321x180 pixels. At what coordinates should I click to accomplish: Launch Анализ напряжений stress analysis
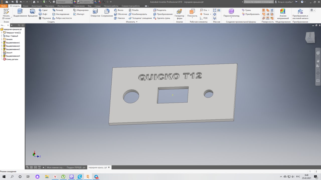pos(283,14)
